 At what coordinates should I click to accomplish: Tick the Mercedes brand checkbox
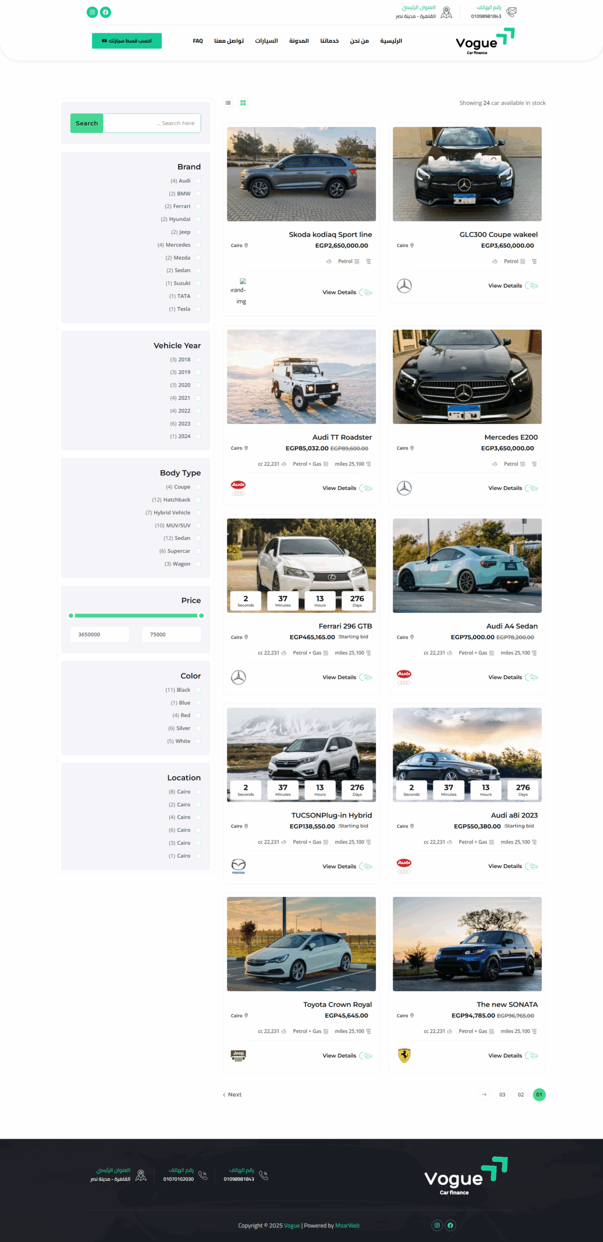(x=198, y=245)
